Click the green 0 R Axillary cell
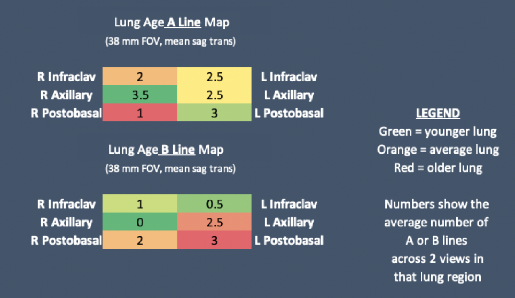Viewport: 515px width, 298px height. tap(140, 222)
